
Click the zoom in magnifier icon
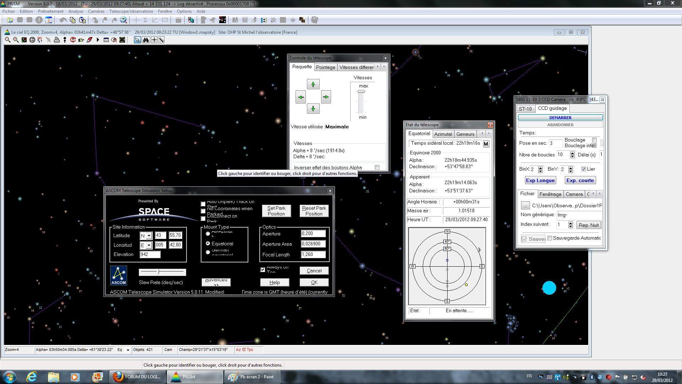(x=16, y=40)
